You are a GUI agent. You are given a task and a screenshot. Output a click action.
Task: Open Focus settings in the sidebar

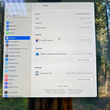(x=9, y=83)
